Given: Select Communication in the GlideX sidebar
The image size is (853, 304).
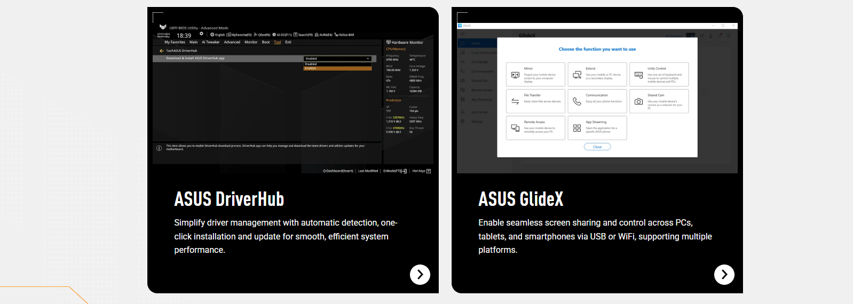Looking at the screenshot, I should tap(477, 71).
